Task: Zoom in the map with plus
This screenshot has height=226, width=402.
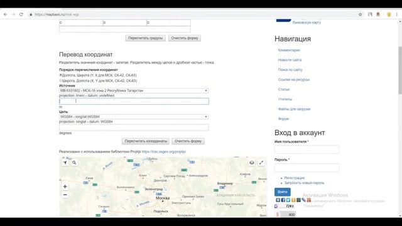Action: (x=65, y=186)
